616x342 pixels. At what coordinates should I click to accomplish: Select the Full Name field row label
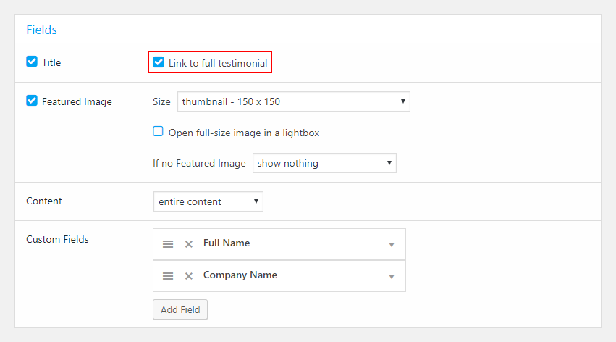click(227, 243)
